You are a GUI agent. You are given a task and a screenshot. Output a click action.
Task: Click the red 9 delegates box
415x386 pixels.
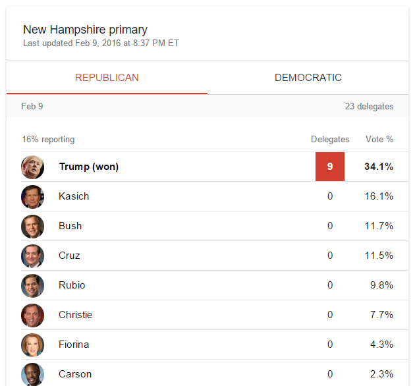coord(330,167)
